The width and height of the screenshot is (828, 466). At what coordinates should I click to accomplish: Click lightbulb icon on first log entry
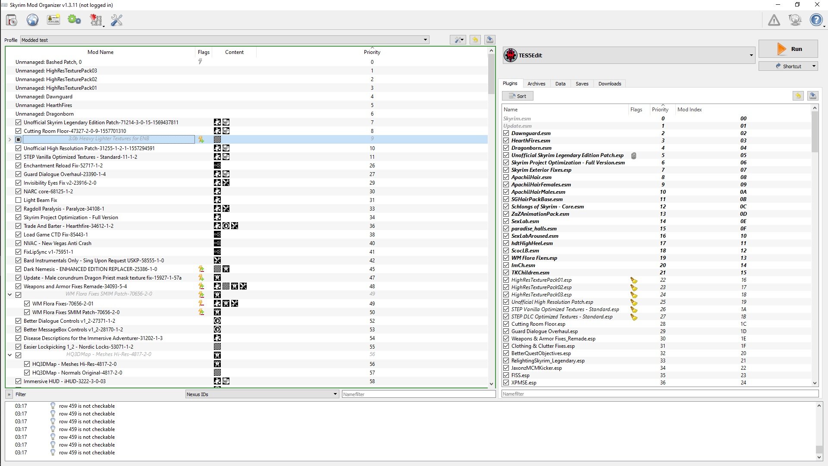point(53,406)
